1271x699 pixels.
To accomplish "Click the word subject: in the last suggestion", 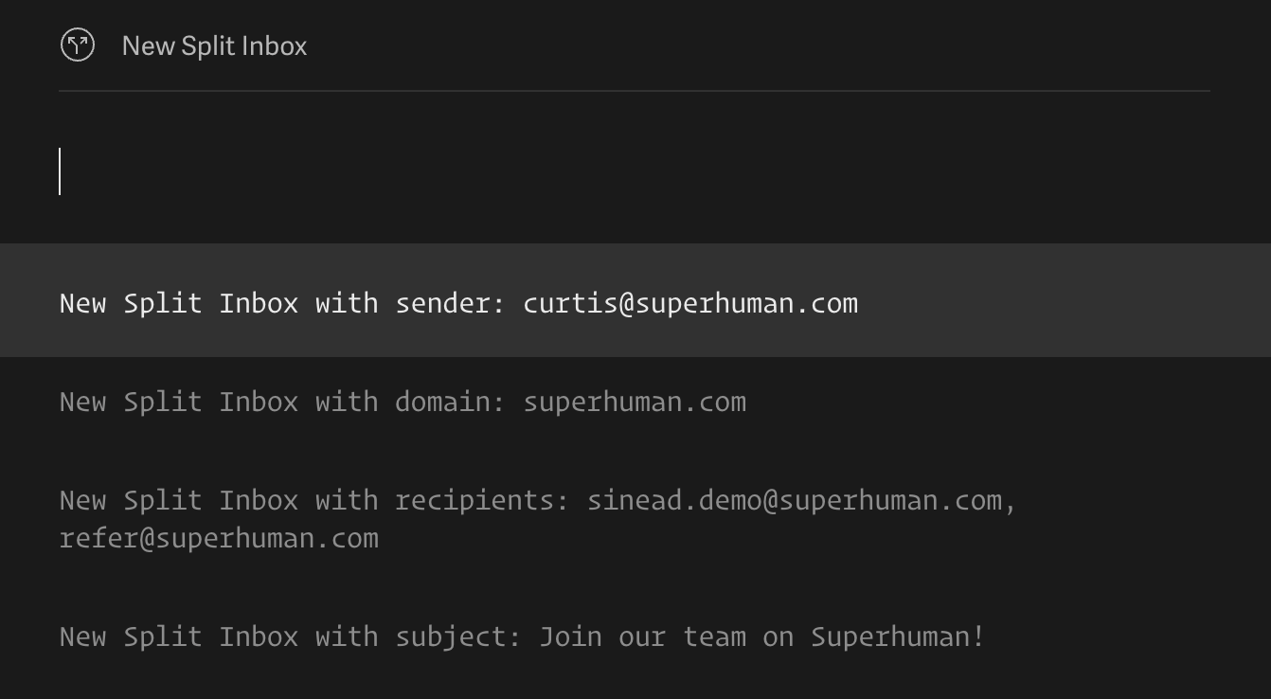I will 458,637.
